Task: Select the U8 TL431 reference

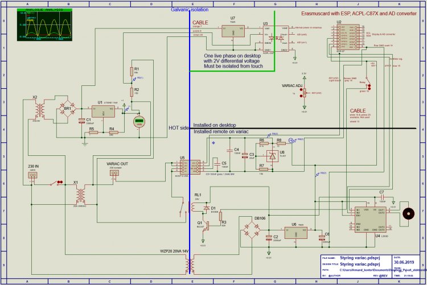Action: [272, 156]
